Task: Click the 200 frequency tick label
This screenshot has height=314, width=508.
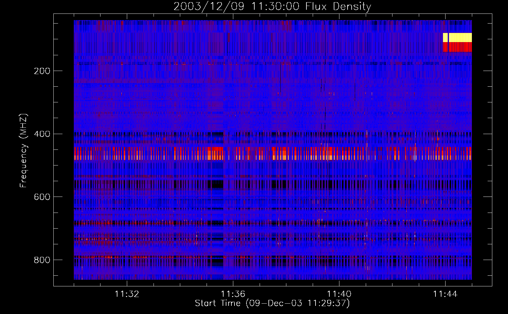Action: (x=42, y=71)
